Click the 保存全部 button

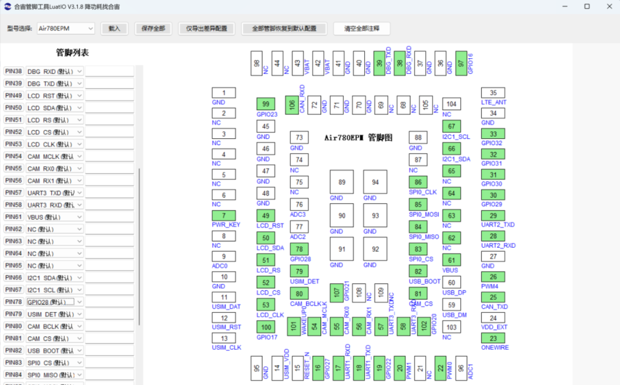153,29
